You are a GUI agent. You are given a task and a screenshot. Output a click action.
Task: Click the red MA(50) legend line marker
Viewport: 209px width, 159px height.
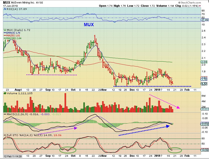(5, 36)
